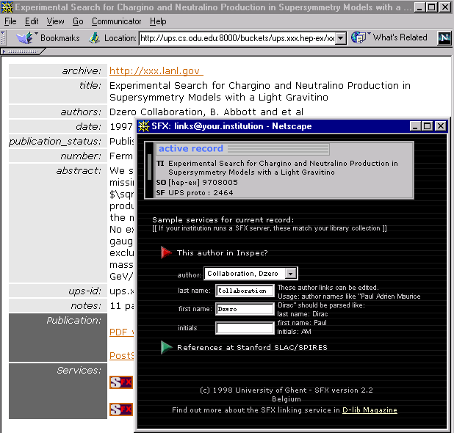Close the SFX popup window
454x433 pixels.
click(440, 126)
